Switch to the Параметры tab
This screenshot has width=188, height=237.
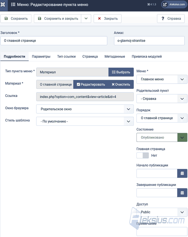click(41, 56)
